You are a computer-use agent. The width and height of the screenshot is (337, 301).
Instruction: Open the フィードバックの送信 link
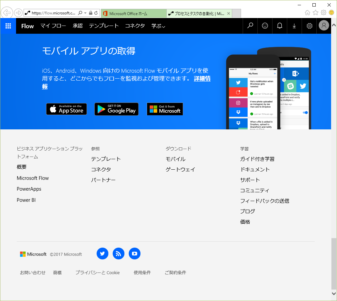(265, 201)
